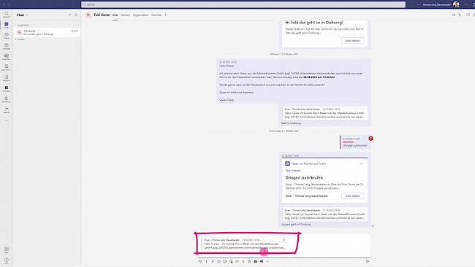Open more options on Dringed zurückrufen task card
This screenshot has height=267, width=475.
361,163
